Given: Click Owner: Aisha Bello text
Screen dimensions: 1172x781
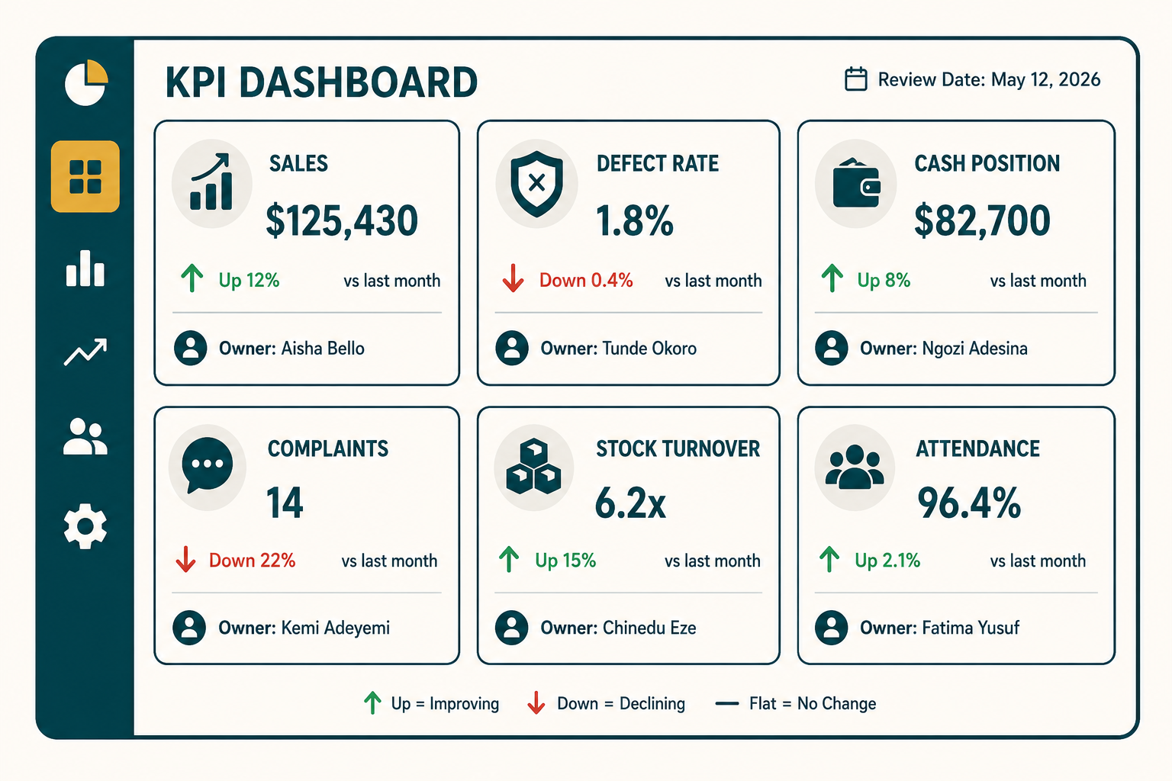Looking at the screenshot, I should click(291, 349).
